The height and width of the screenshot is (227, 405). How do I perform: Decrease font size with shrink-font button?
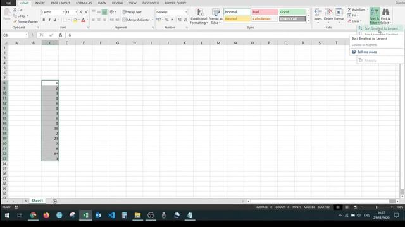click(86, 12)
